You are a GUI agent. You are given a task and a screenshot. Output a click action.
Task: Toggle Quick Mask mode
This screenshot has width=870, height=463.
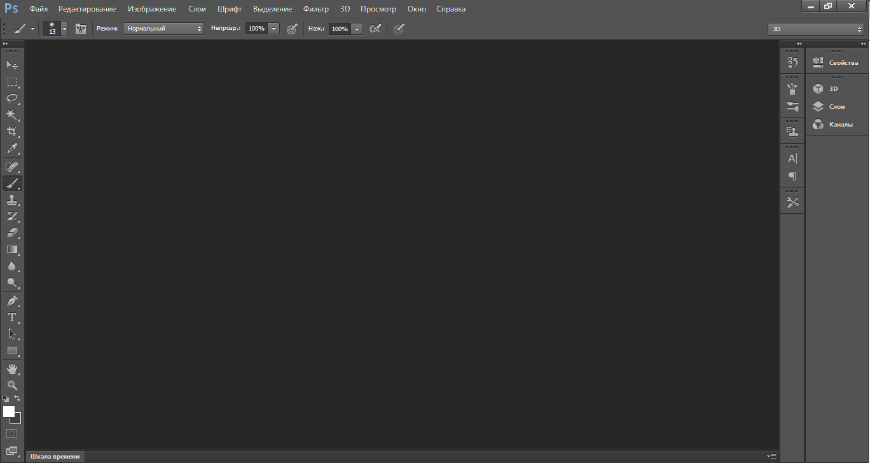(x=12, y=433)
